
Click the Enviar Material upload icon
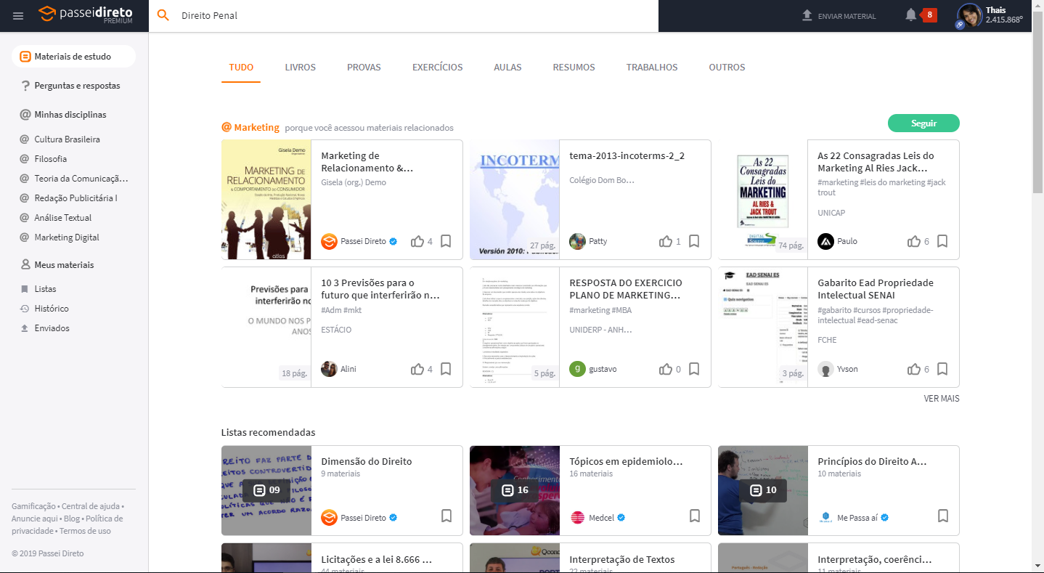pos(807,15)
